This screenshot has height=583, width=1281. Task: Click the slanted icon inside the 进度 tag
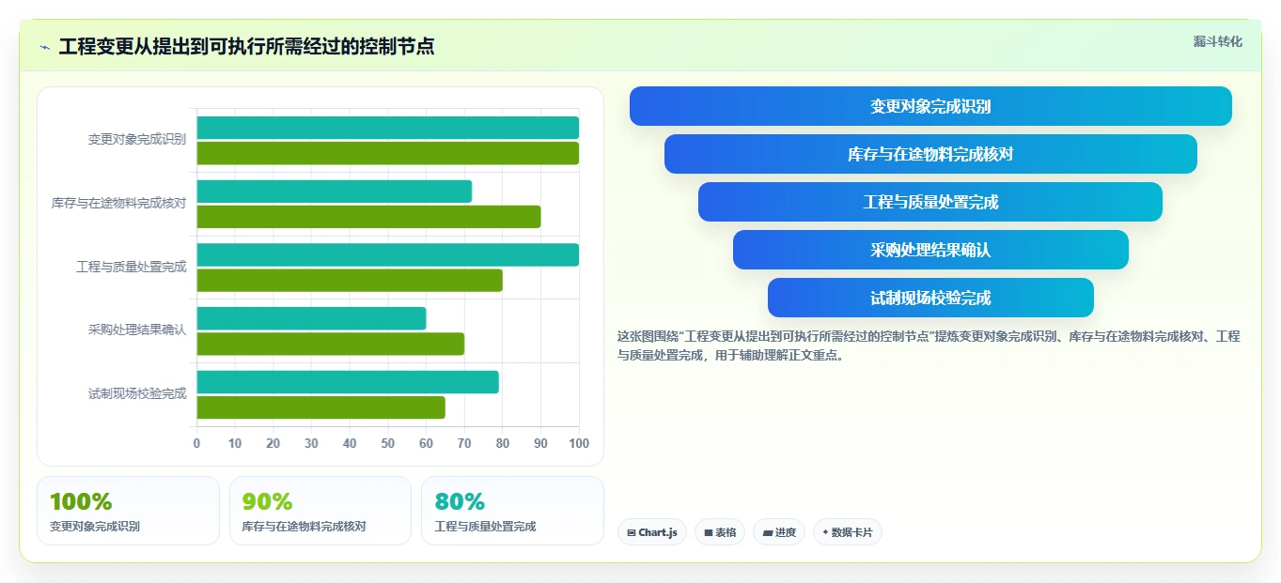(768, 532)
